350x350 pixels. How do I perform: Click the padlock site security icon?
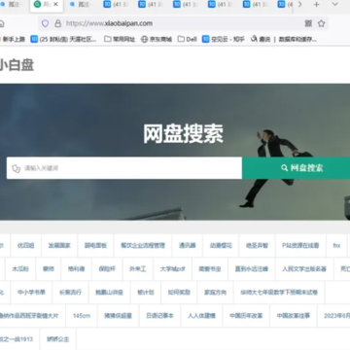point(58,23)
